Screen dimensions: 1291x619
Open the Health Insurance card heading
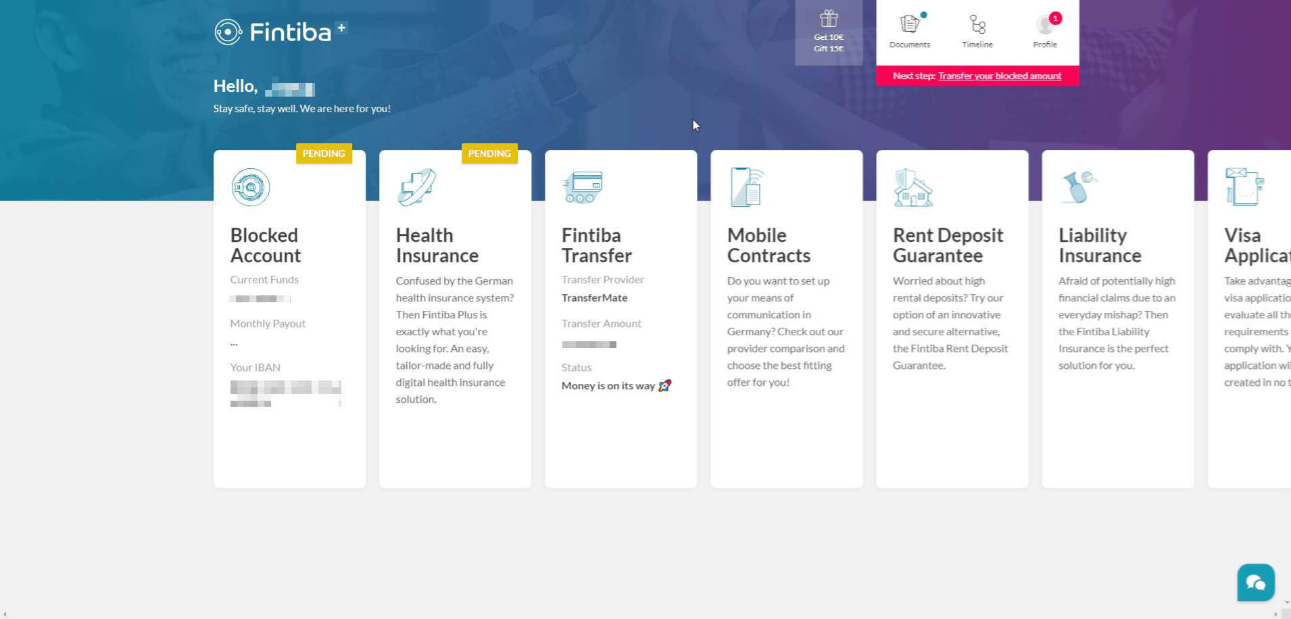click(437, 245)
